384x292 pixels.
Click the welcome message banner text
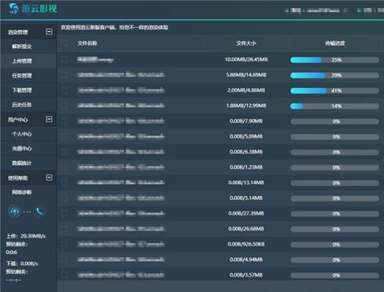click(114, 27)
